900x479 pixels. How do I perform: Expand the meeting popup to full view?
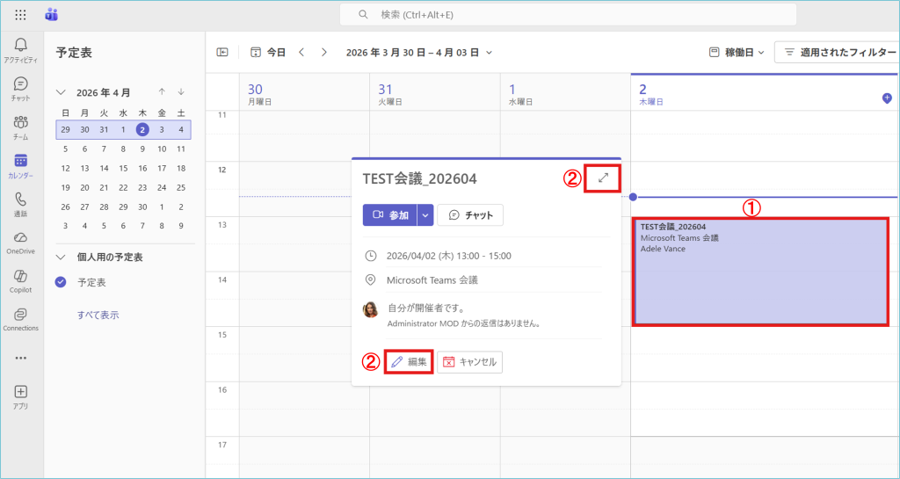(602, 178)
